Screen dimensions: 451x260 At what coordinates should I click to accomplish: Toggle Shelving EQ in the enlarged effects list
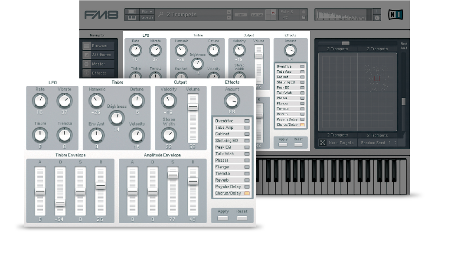click(x=247, y=141)
